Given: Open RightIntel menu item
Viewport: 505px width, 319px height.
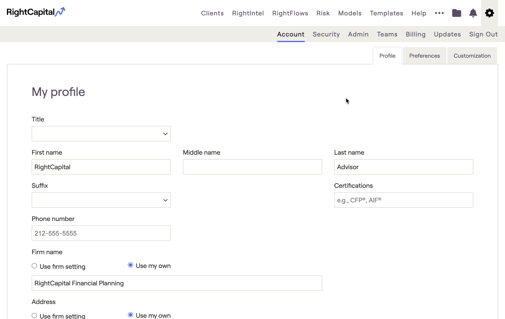Looking at the screenshot, I should [248, 13].
